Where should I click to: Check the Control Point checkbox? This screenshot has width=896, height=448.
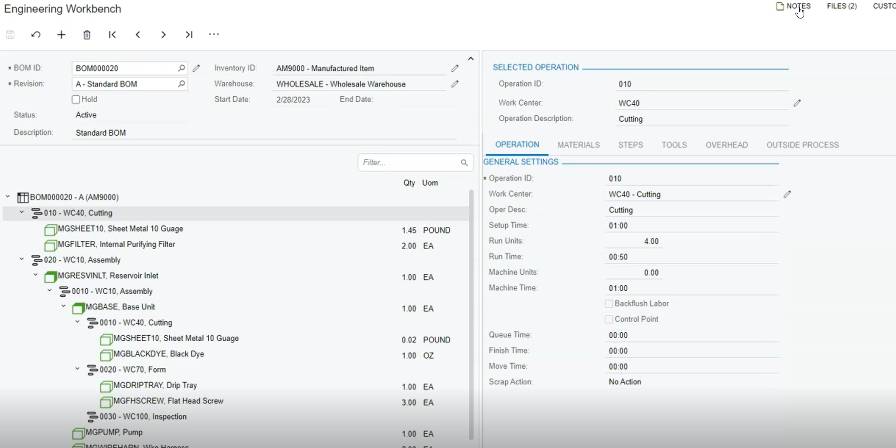[x=609, y=320]
